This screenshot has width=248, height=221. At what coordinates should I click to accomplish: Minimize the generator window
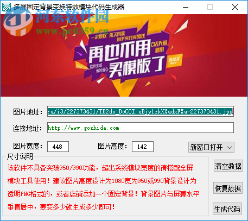click(186, 7)
